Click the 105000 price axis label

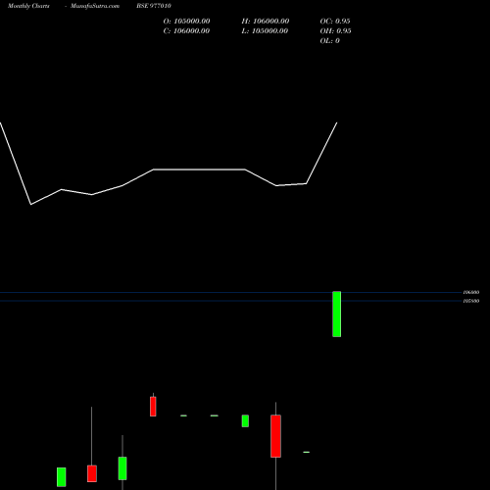point(471,301)
